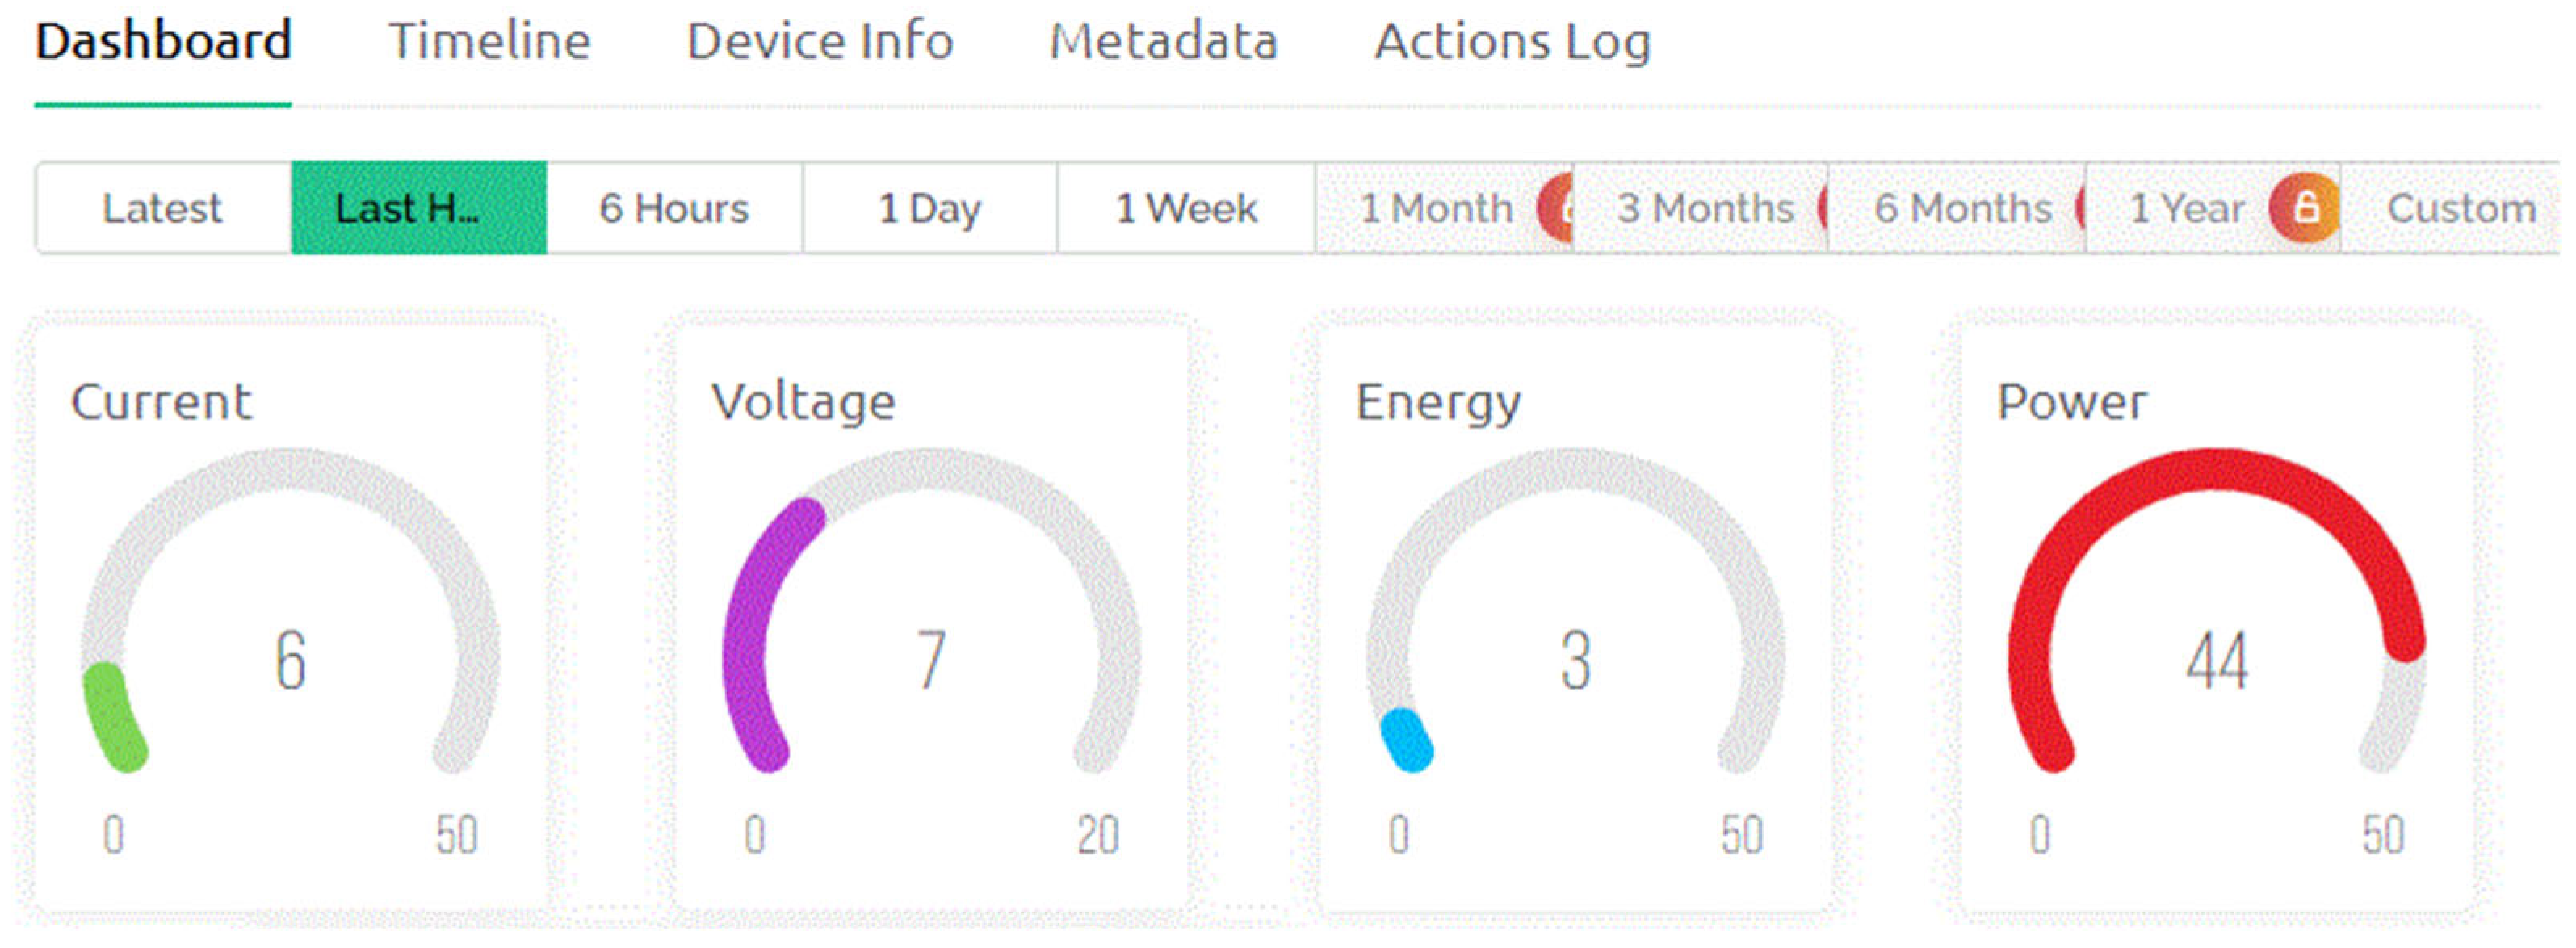The height and width of the screenshot is (948, 2576).
Task: Select the 3 Months range label
Action: (x=1705, y=208)
